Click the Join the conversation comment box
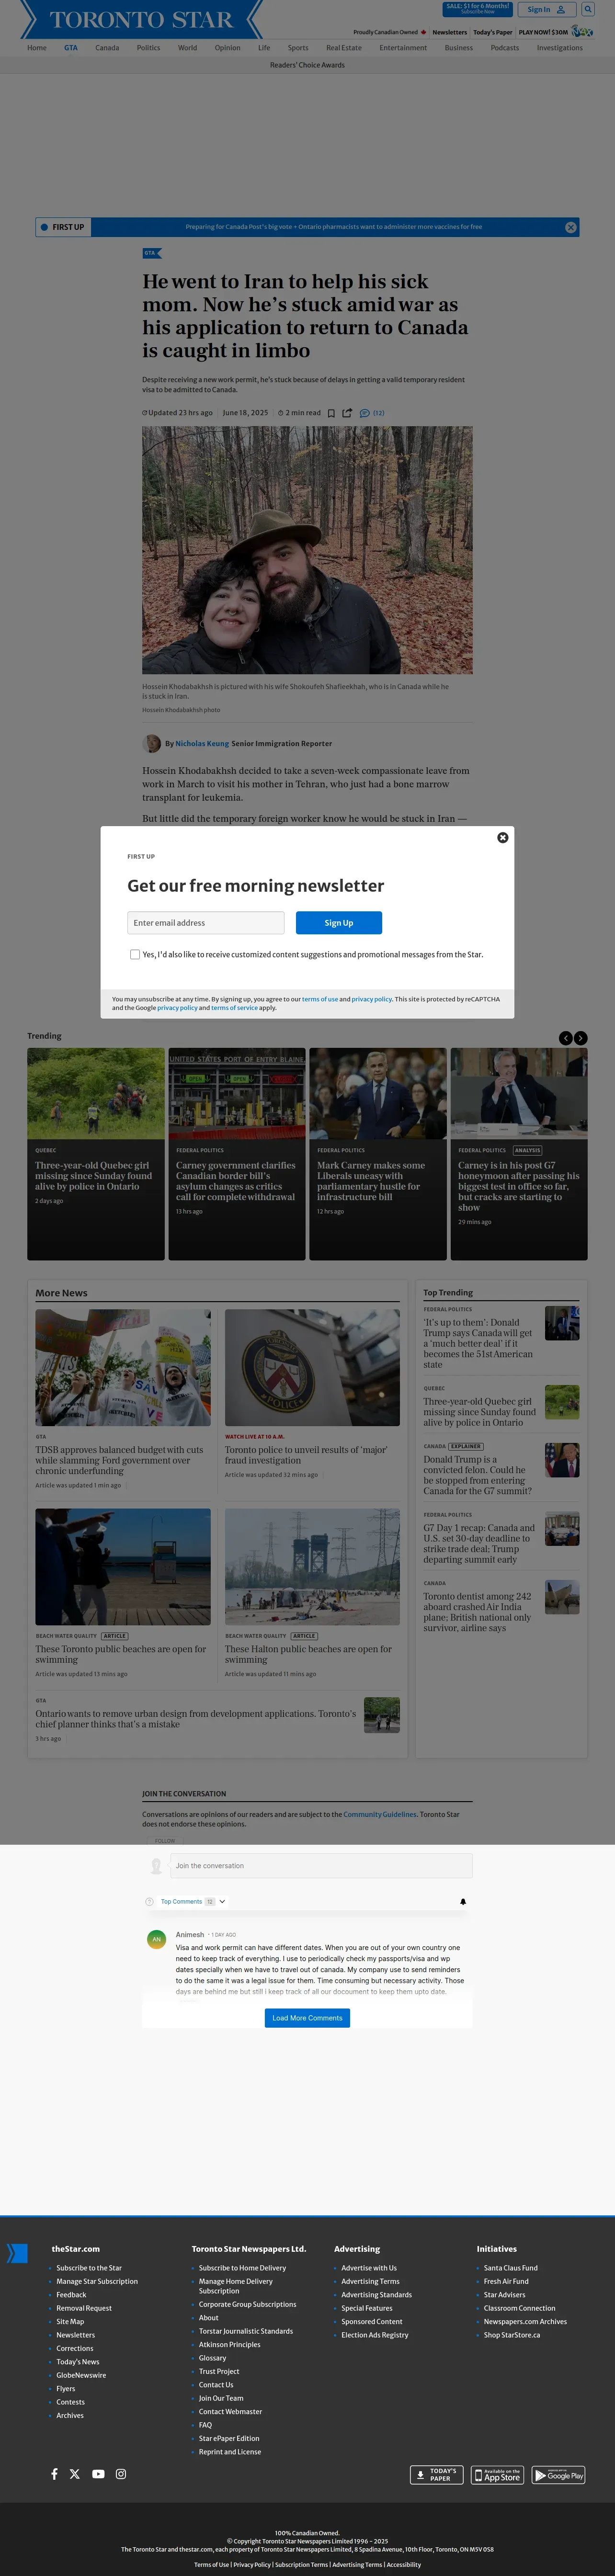Screen dimensions: 615x2576 [320, 1865]
